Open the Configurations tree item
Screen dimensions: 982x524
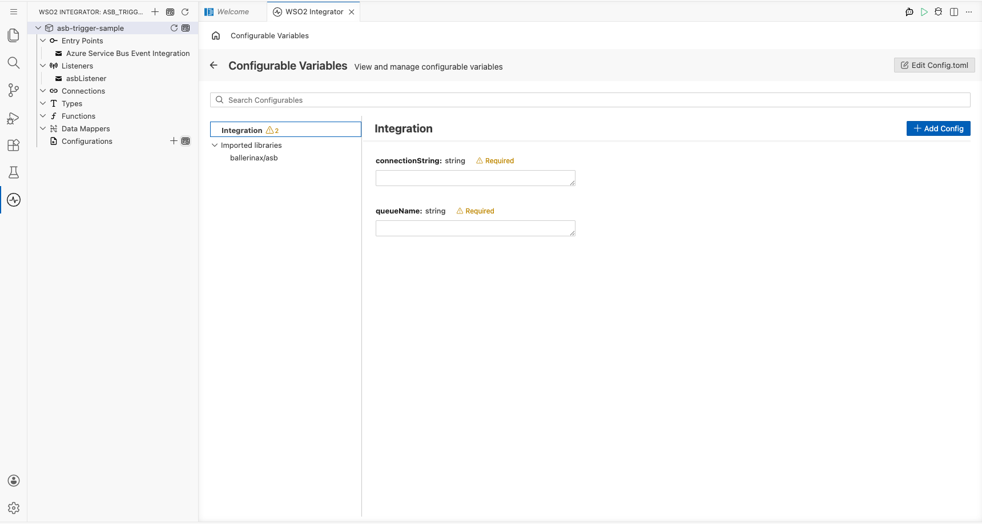tap(87, 141)
